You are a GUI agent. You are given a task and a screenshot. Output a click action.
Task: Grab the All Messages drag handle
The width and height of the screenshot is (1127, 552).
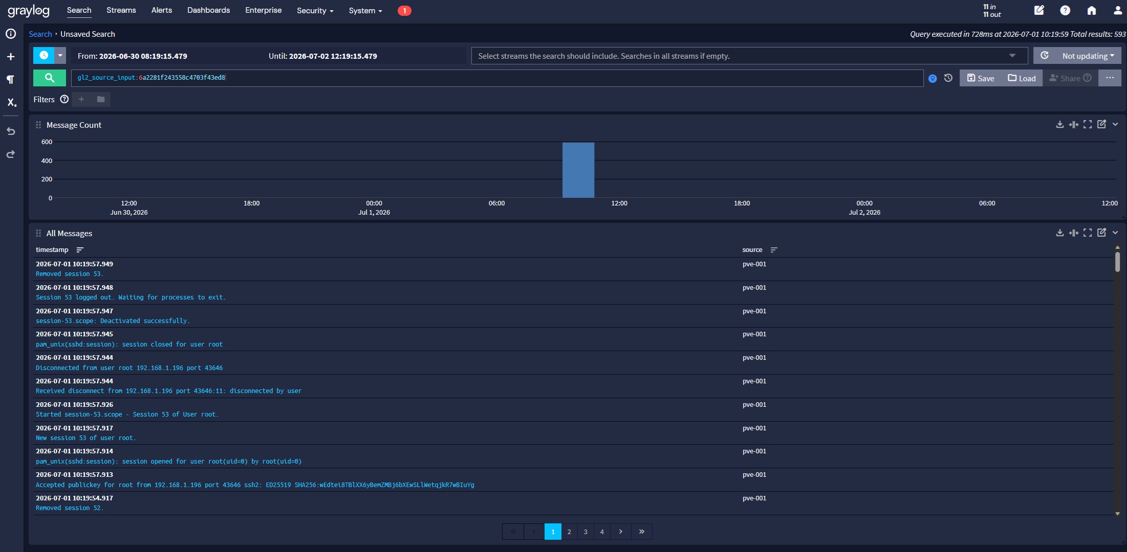(38, 233)
